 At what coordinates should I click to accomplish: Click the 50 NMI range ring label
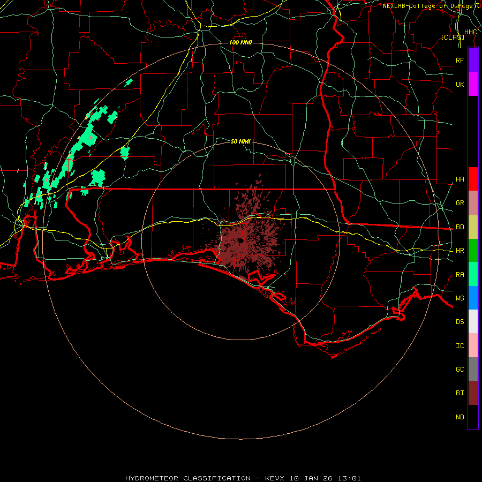coord(240,141)
